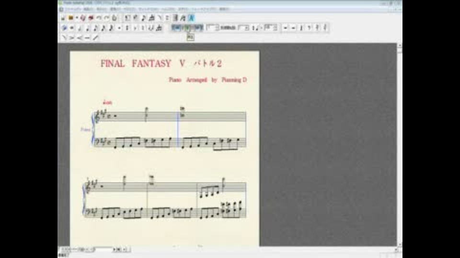460x258 pixels.
Task: Click the vertical scrollbar up arrow
Action: (x=399, y=46)
